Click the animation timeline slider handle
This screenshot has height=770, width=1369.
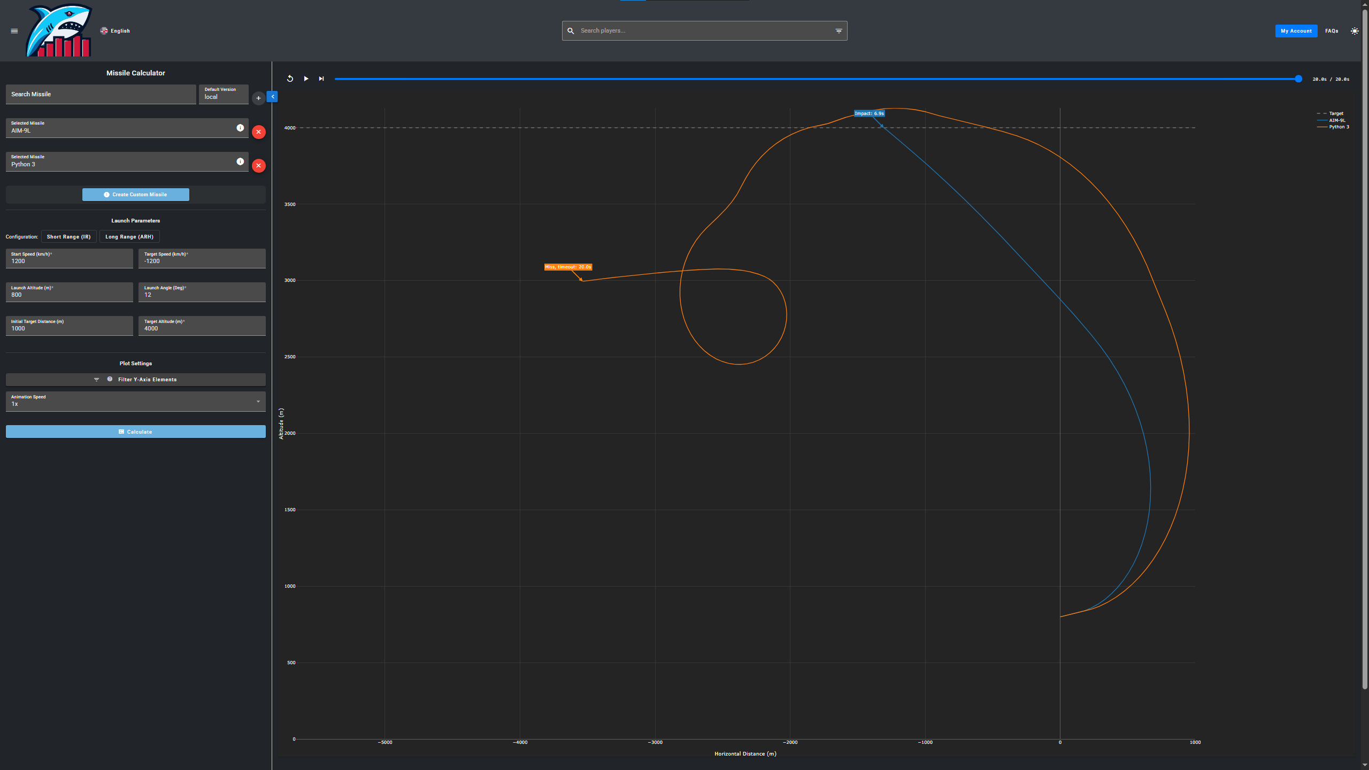point(1298,79)
